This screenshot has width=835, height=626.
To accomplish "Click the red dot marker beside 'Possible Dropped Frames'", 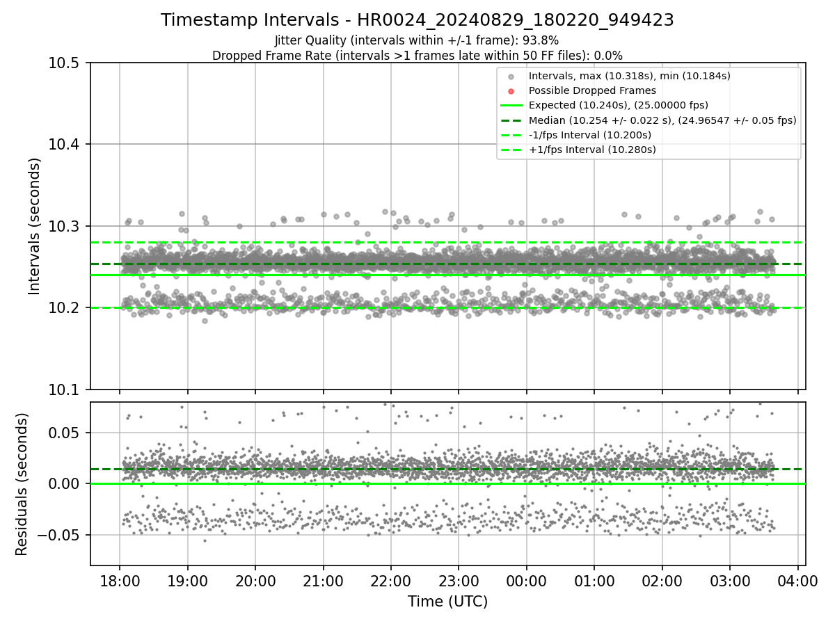I will pos(511,91).
